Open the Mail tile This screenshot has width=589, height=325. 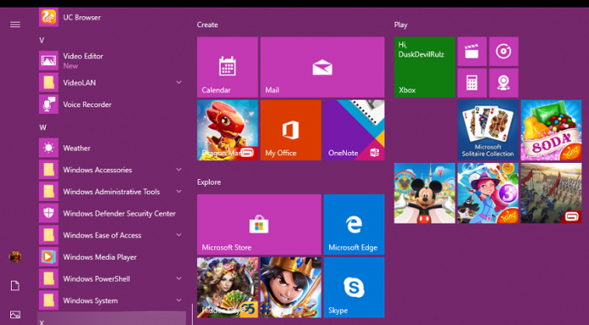pyautogui.click(x=322, y=67)
